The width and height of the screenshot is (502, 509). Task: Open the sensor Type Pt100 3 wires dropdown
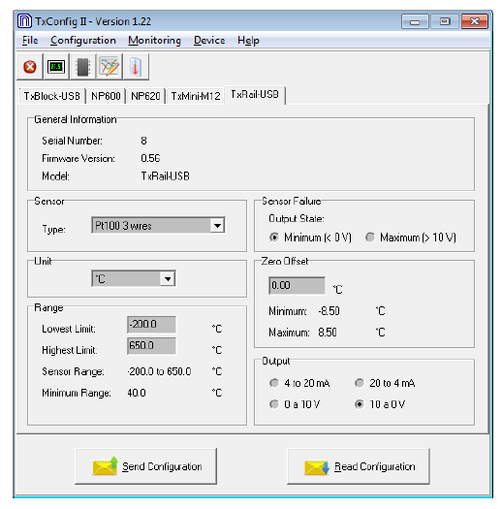[x=158, y=225]
